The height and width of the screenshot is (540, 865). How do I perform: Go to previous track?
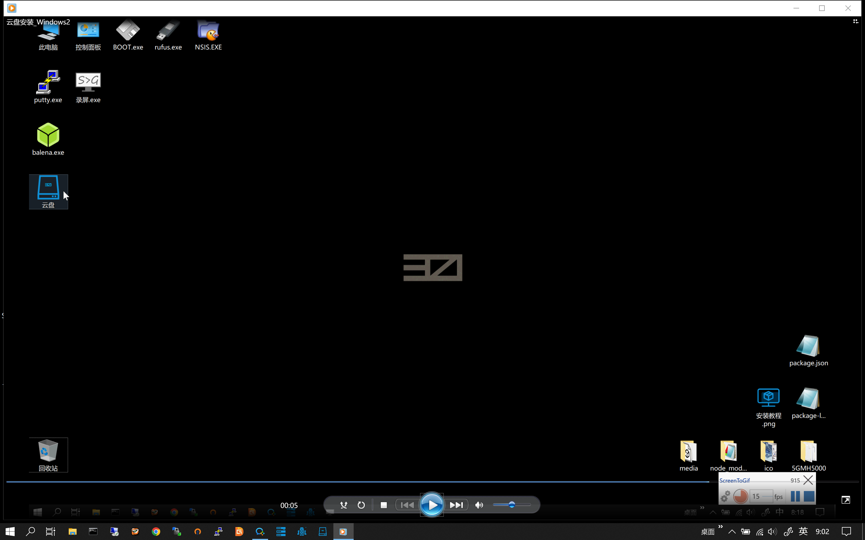coord(407,505)
